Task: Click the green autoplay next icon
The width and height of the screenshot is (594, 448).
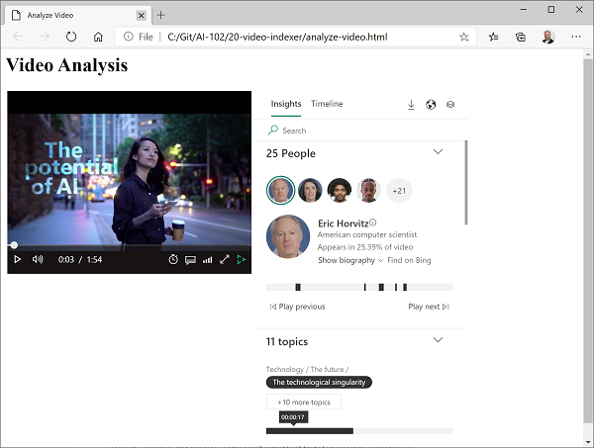Action: (x=242, y=259)
